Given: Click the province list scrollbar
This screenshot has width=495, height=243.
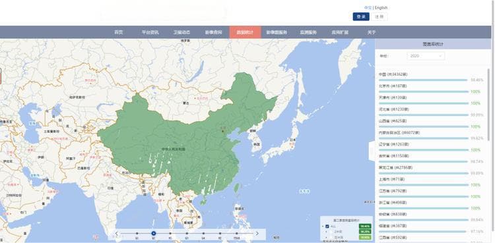Looking at the screenshot, I should click(x=489, y=104).
